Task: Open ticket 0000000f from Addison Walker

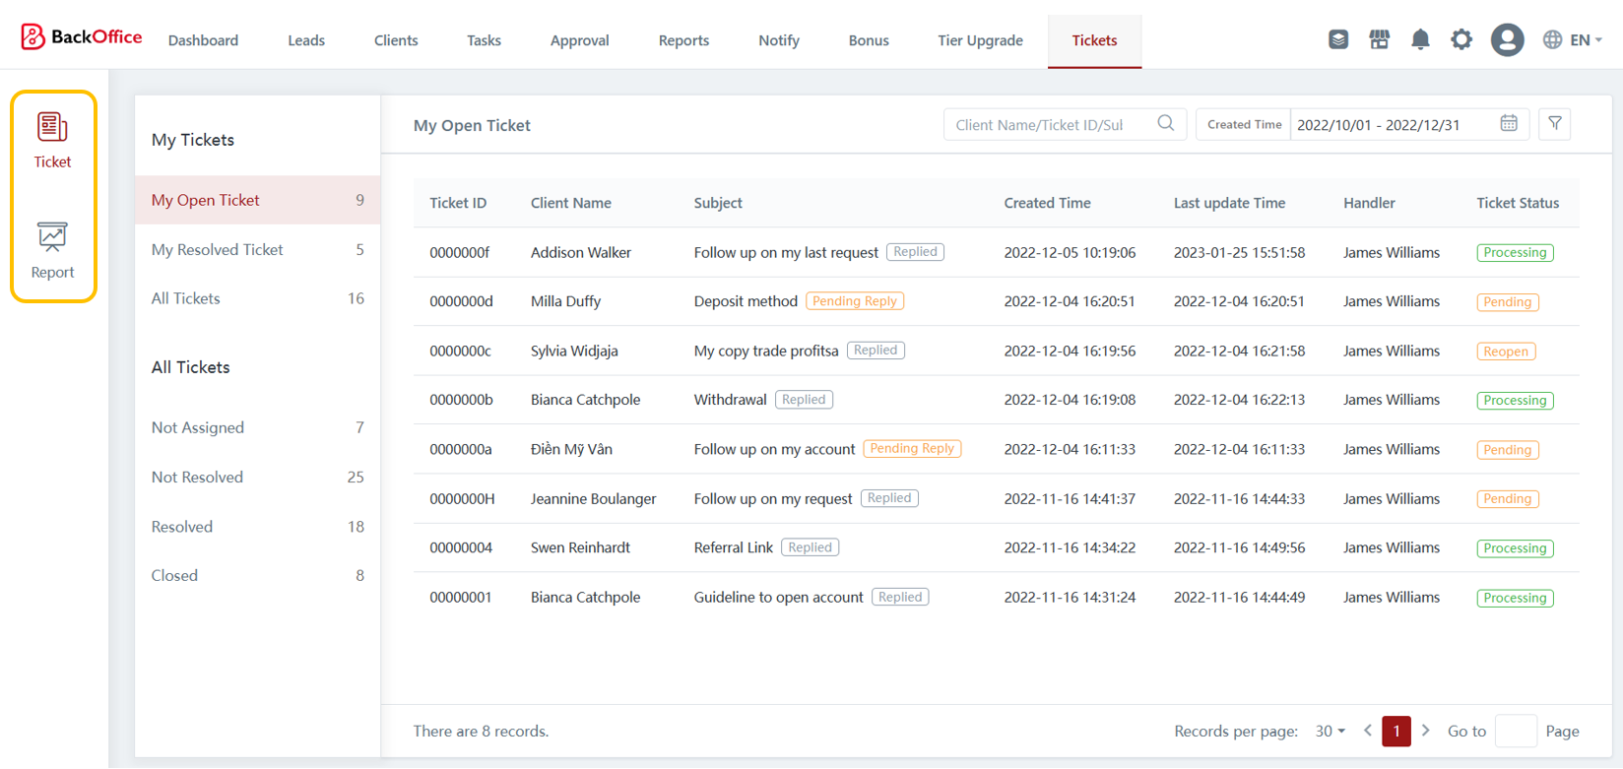Action: (x=460, y=253)
